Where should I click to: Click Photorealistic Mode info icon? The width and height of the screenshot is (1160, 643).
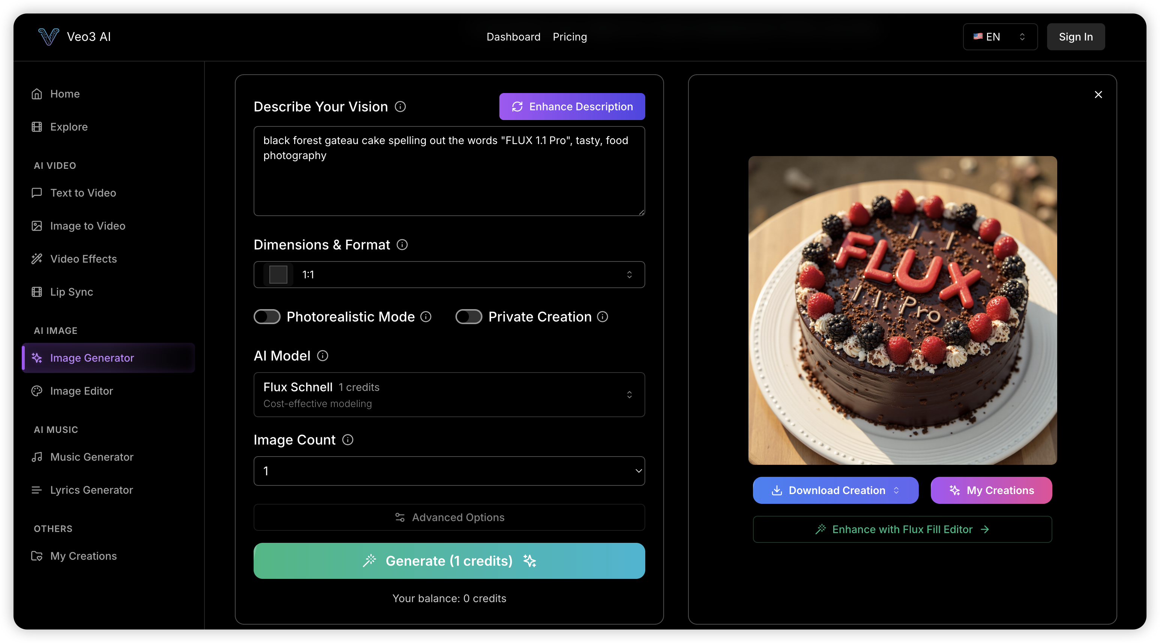[425, 317]
